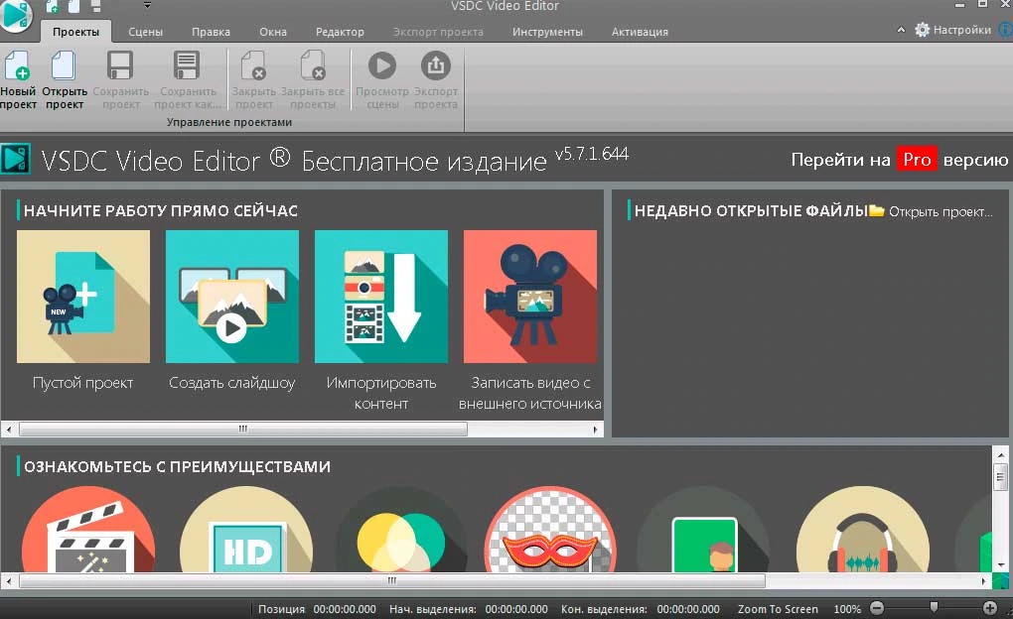The height and width of the screenshot is (619, 1013).
Task: Click the carnival mask feature icon
Action: pyautogui.click(x=550, y=530)
